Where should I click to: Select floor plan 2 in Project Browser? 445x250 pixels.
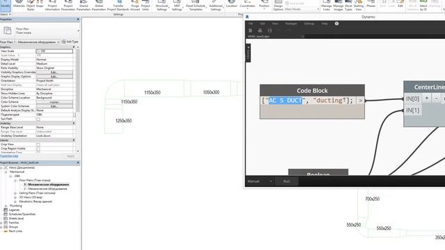[x=45, y=189]
